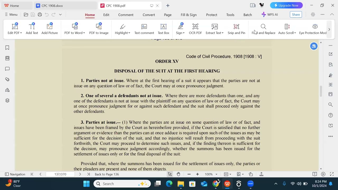This screenshot has height=190, width=338.
Task: Switch to the Edit ribbon tab
Action: [x=106, y=15]
